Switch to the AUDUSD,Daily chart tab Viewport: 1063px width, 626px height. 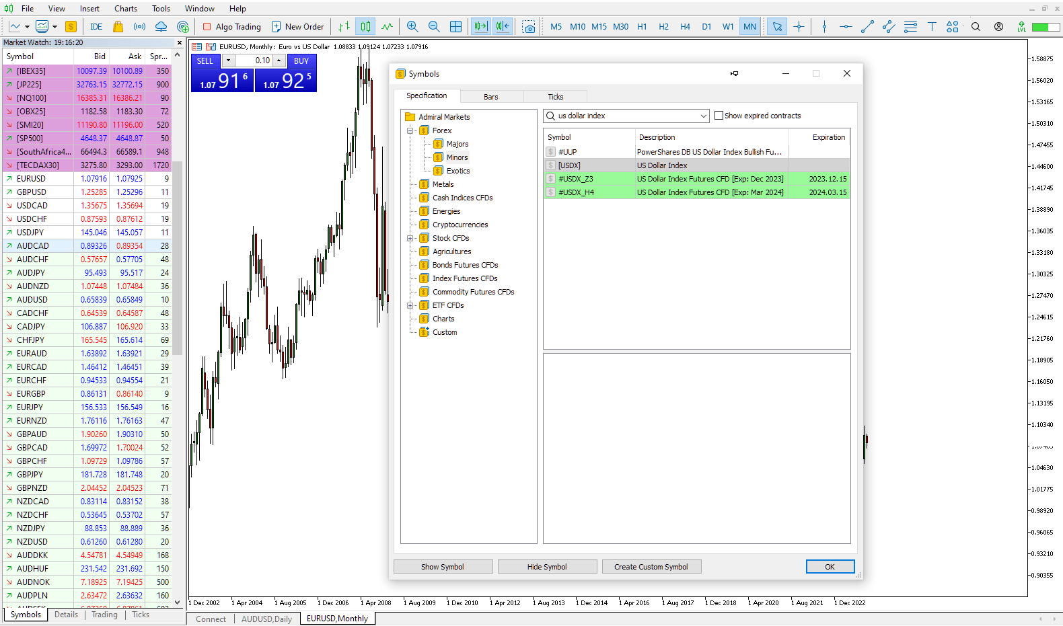[266, 619]
